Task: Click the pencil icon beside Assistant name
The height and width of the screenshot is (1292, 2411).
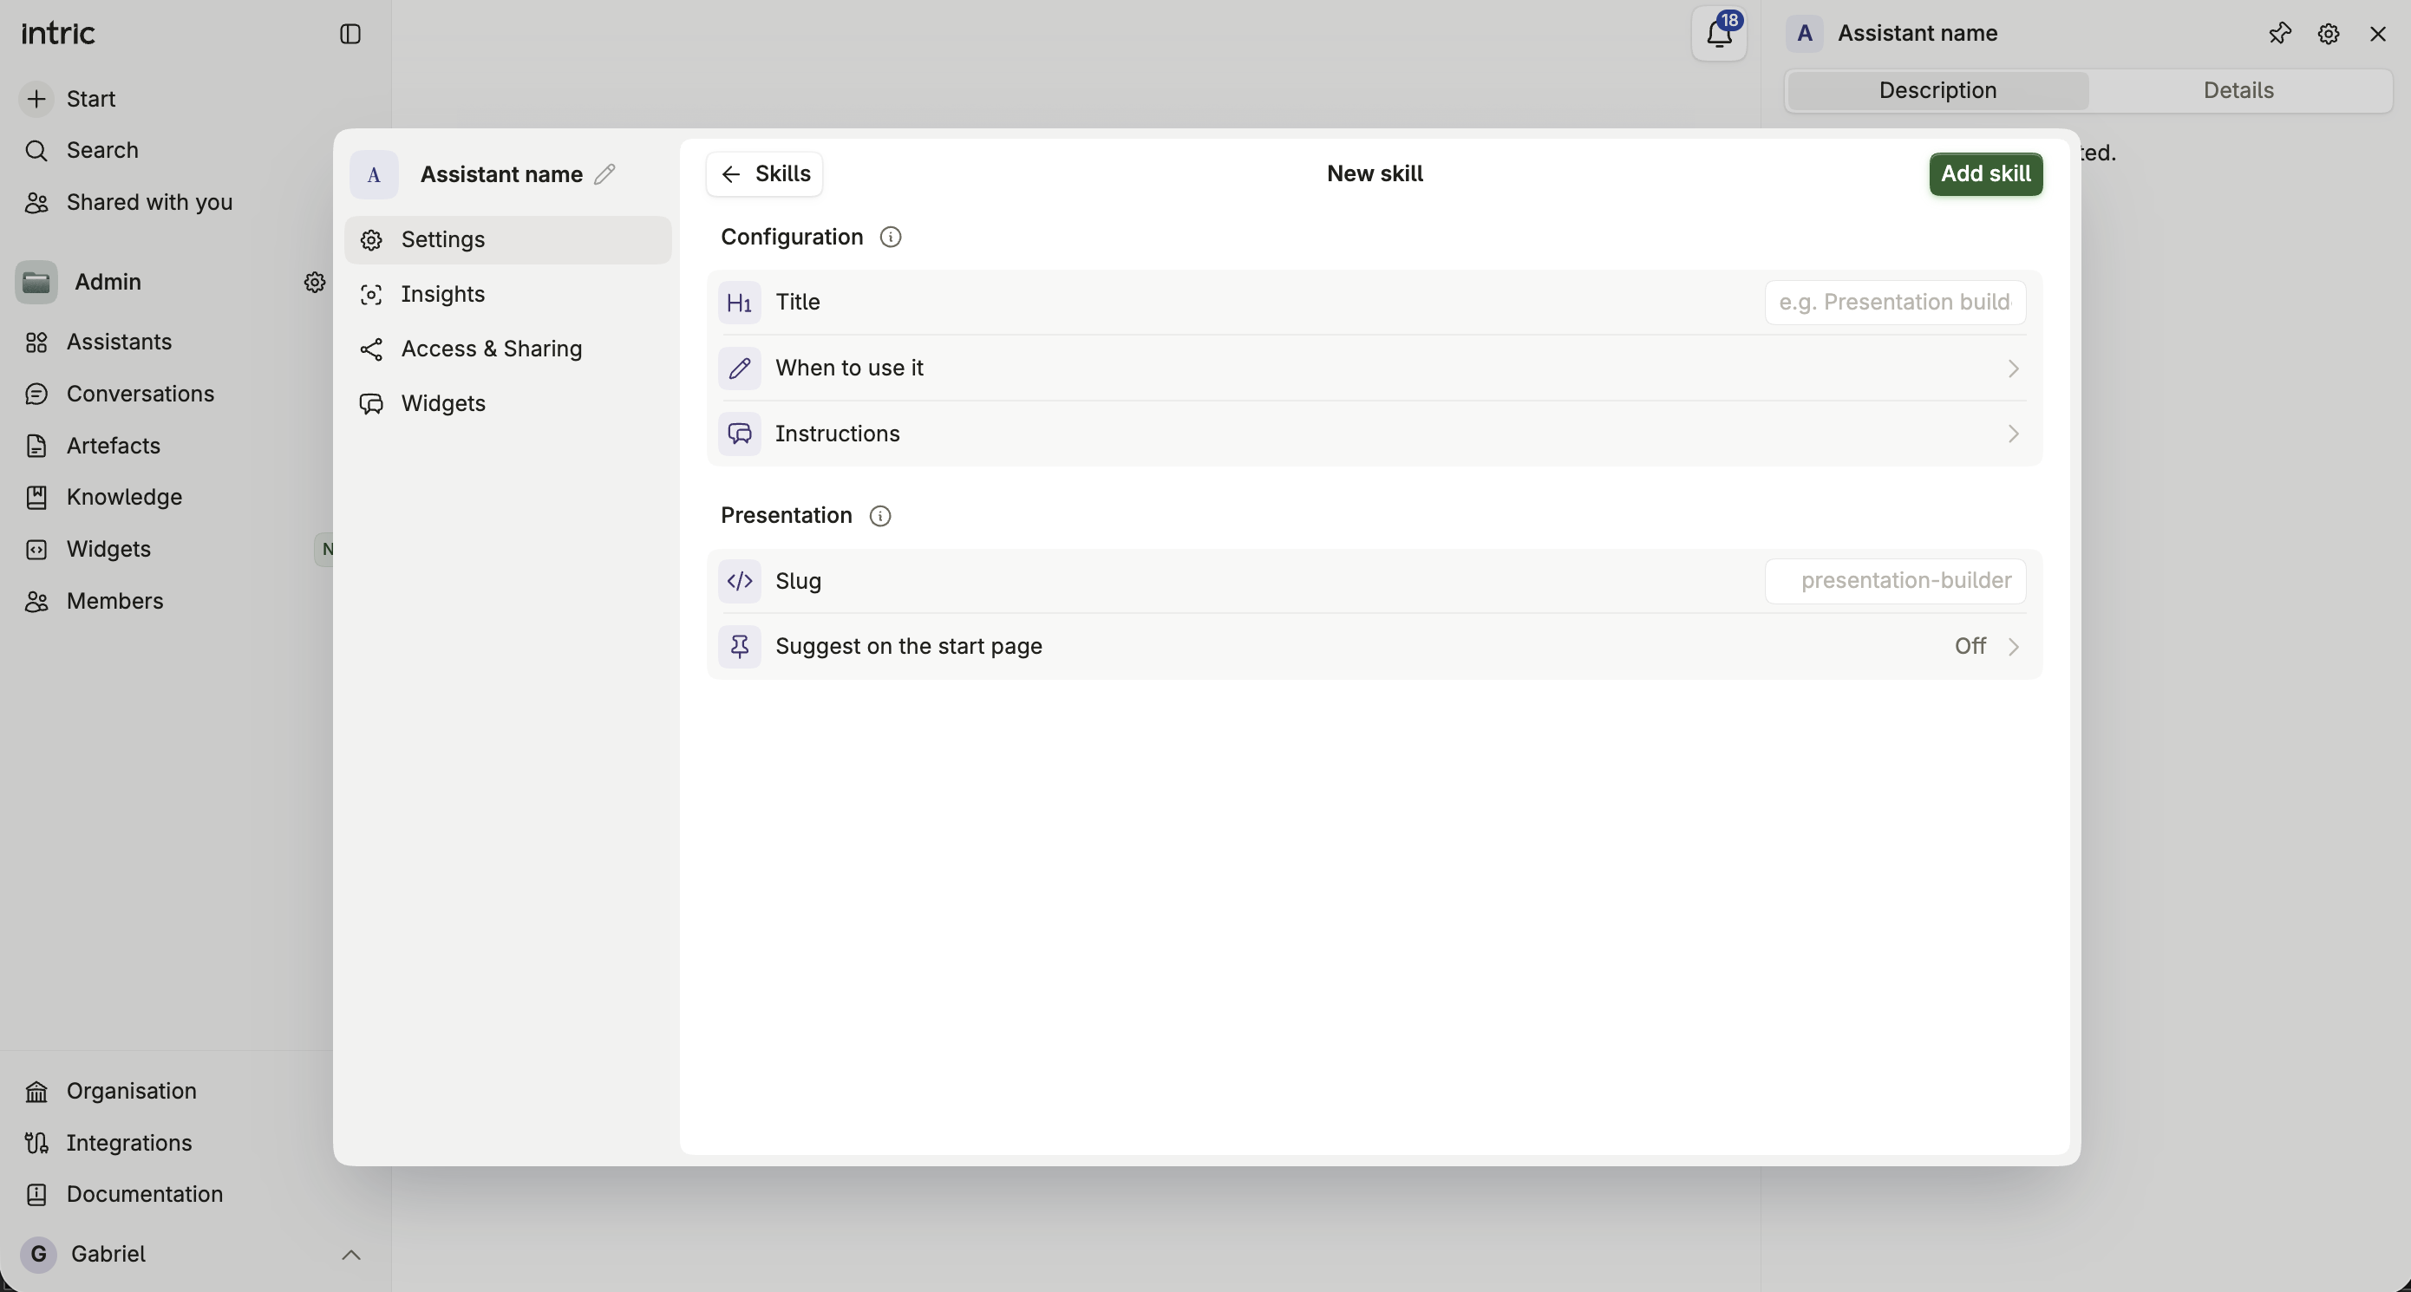Action: 604,175
